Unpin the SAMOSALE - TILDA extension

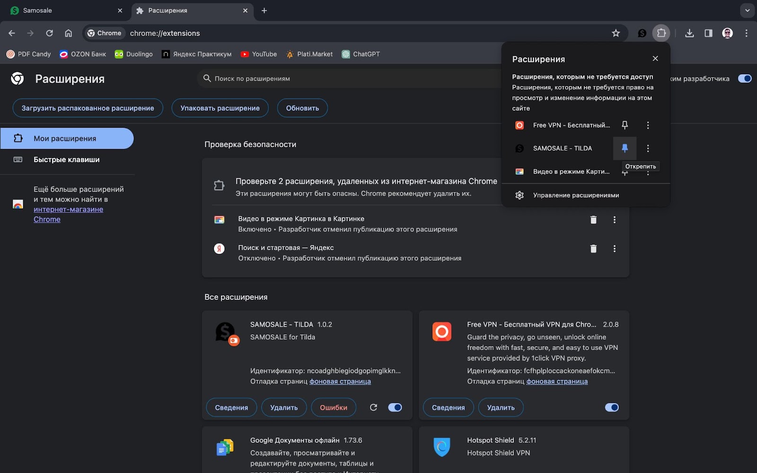pos(625,148)
